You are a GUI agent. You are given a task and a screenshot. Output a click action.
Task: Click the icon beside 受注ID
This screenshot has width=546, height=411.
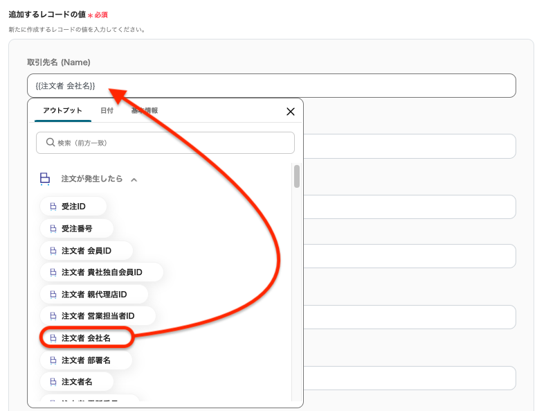(53, 207)
